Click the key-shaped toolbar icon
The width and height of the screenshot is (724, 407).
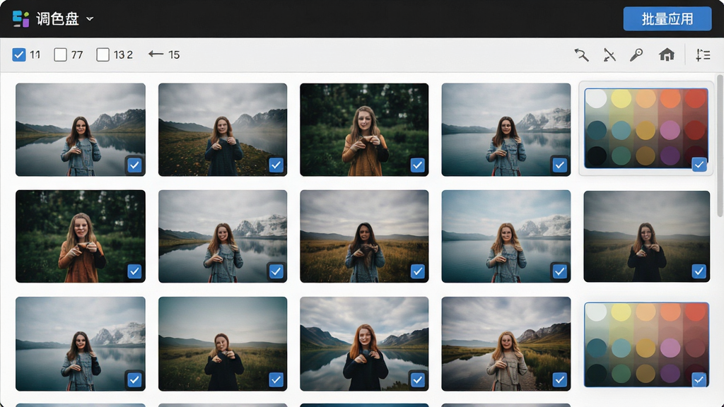(636, 55)
